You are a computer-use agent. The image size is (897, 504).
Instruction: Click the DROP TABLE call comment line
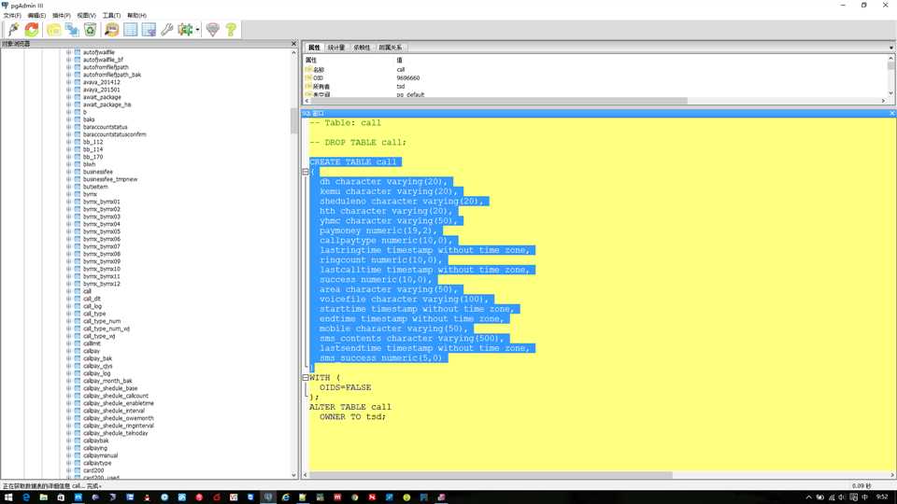(358, 142)
